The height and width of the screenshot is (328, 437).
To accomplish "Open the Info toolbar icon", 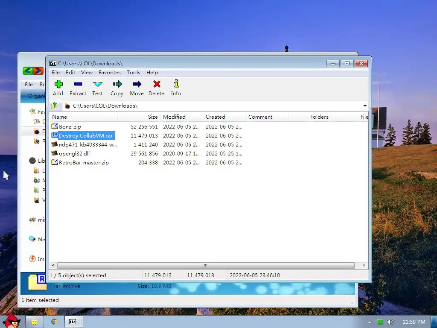I will [176, 84].
